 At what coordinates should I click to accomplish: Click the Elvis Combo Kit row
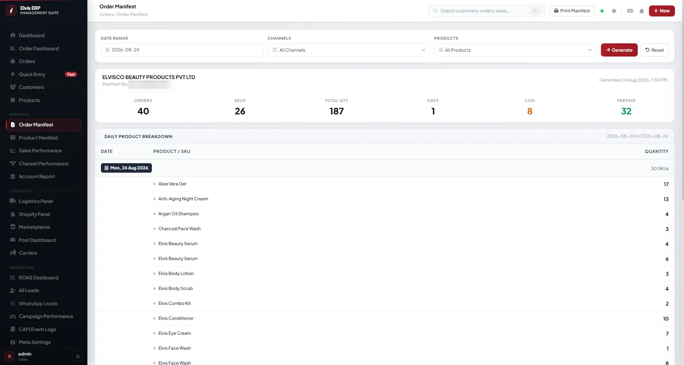[x=385, y=303]
